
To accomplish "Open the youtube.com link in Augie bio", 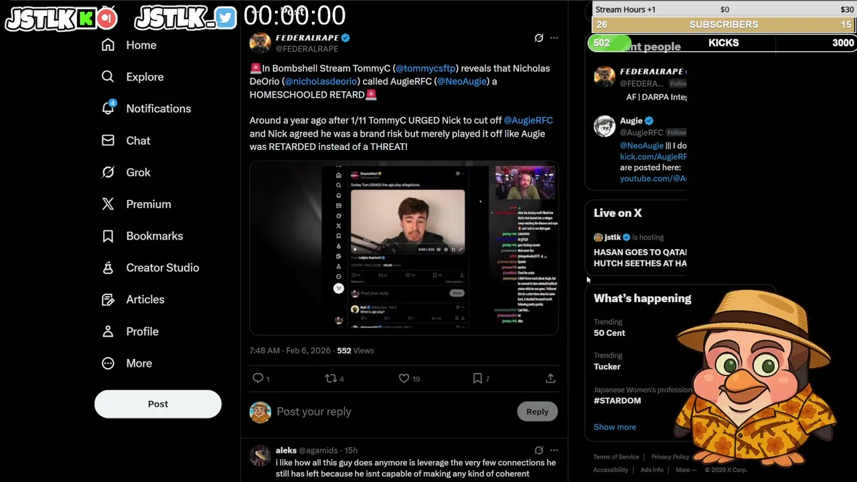I will click(653, 178).
